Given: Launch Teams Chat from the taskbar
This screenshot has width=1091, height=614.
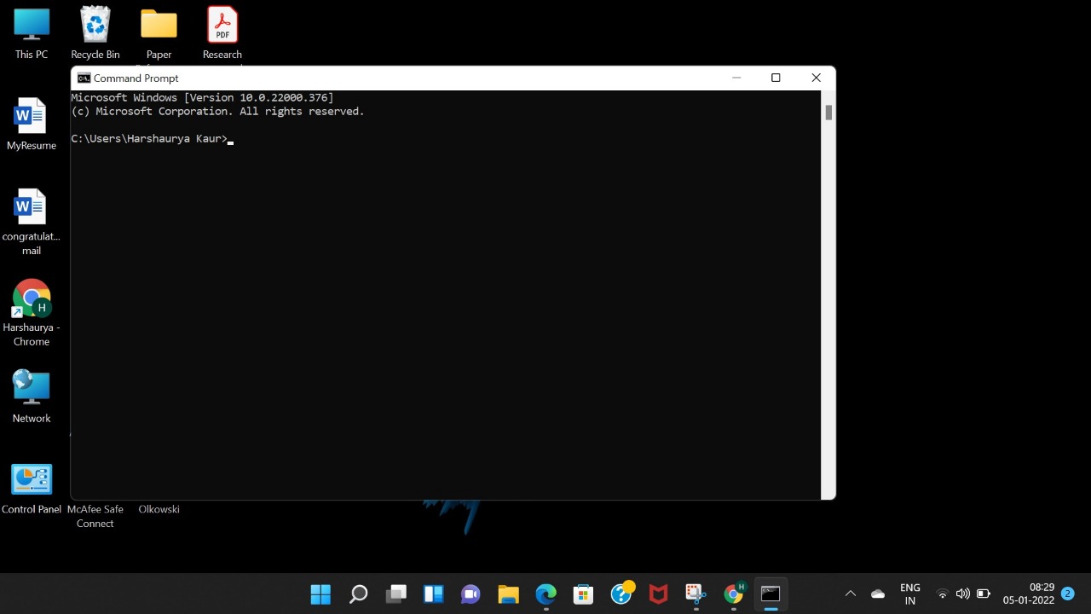Looking at the screenshot, I should point(470,594).
